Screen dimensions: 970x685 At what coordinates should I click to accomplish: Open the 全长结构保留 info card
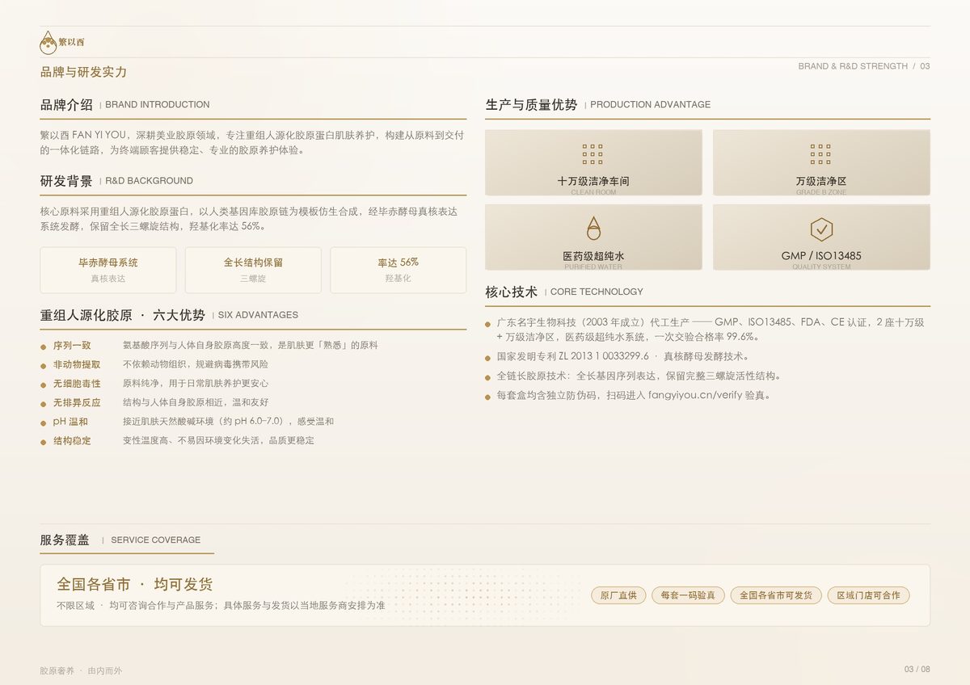pos(253,270)
